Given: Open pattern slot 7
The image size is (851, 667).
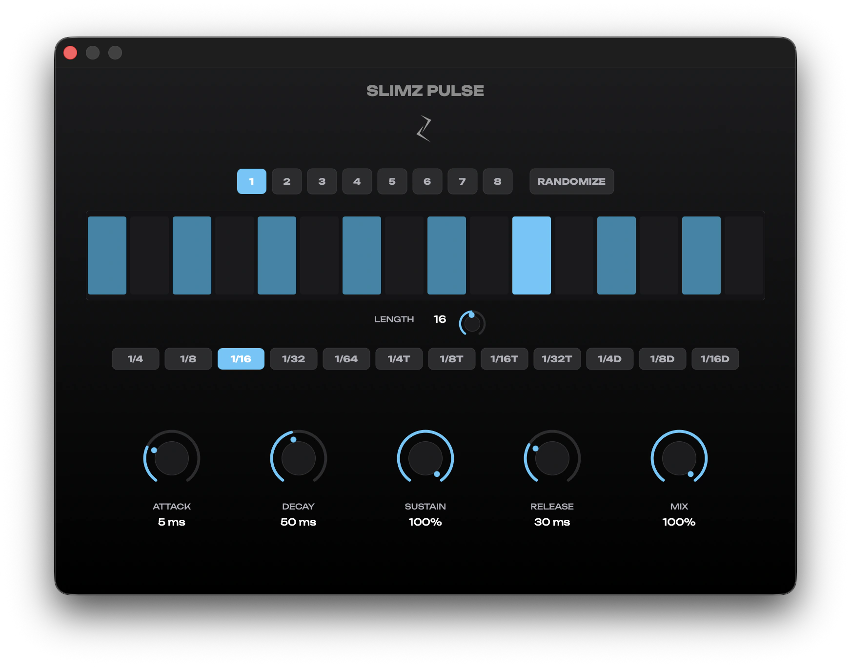Looking at the screenshot, I should (x=463, y=181).
